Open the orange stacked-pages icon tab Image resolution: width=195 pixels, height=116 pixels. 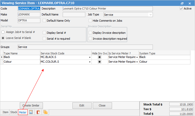coord(45,112)
